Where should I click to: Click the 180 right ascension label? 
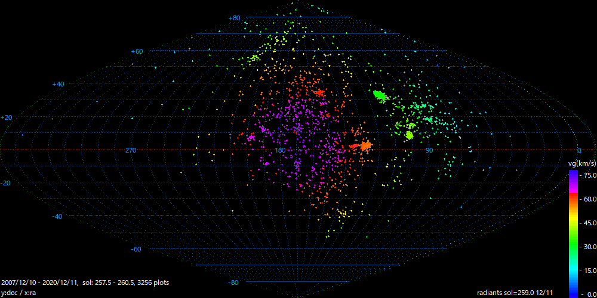pyautogui.click(x=279, y=150)
